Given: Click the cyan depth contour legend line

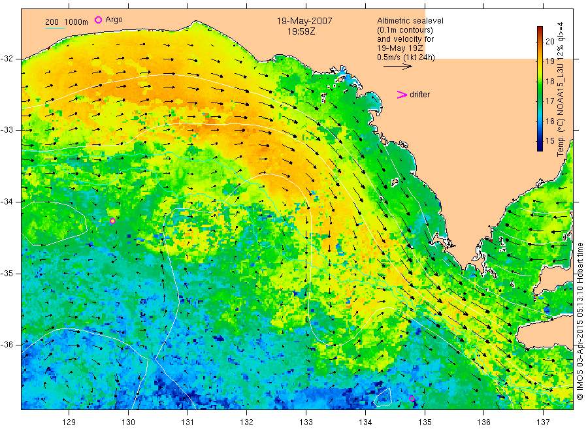Looking at the screenshot, I should pos(55,29).
